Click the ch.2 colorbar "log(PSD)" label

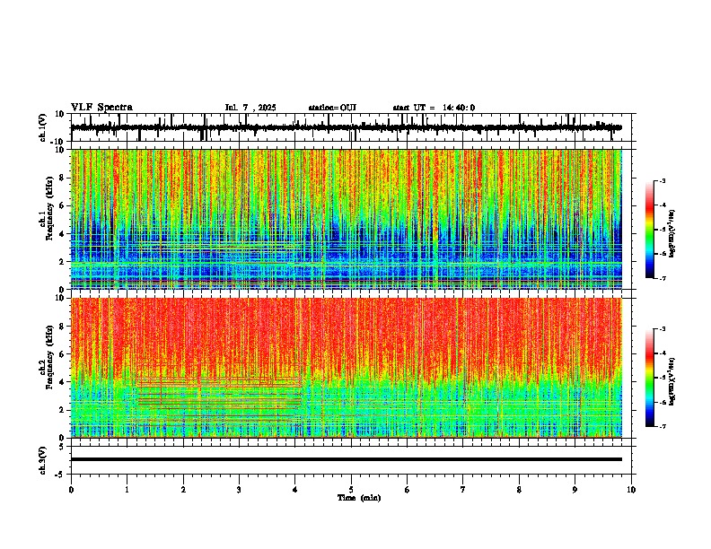tap(672, 381)
